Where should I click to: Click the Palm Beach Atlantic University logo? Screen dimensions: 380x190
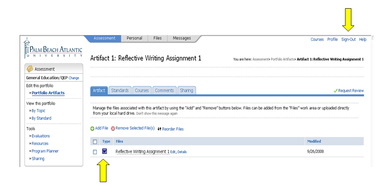pos(53,48)
